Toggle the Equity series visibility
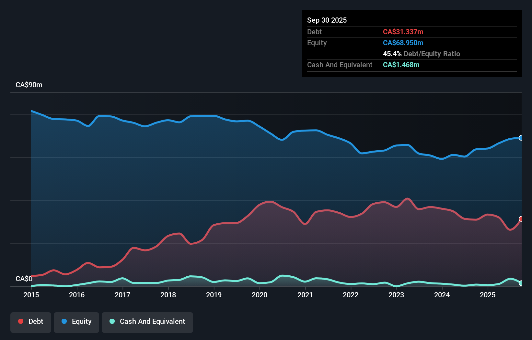Image resolution: width=532 pixels, height=340 pixels. tap(76, 322)
